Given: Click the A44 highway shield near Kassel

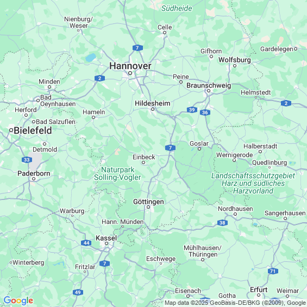Looking at the screenshot, I should coord(86,243).
